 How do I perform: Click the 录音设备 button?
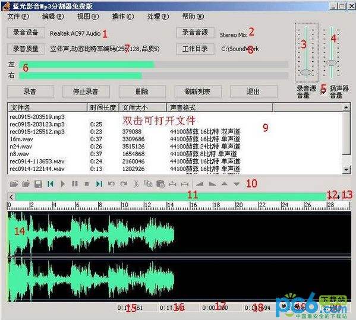click(x=26, y=33)
